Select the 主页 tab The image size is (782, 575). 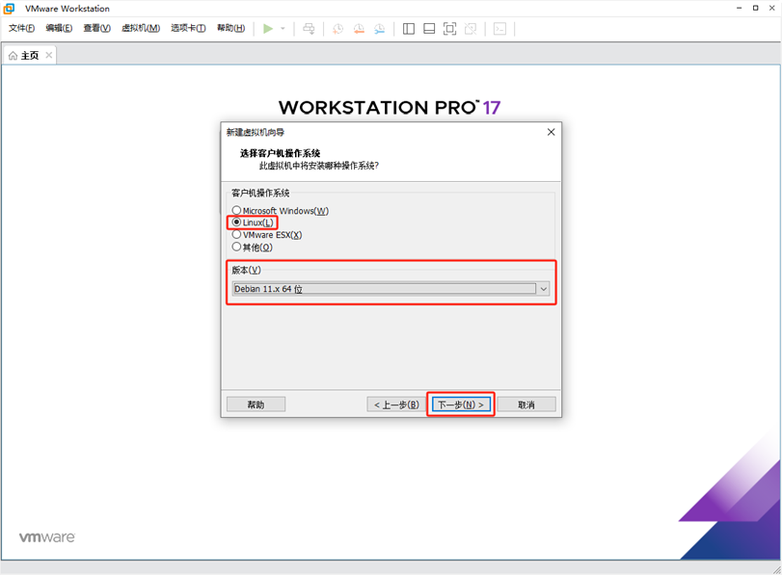tap(30, 55)
